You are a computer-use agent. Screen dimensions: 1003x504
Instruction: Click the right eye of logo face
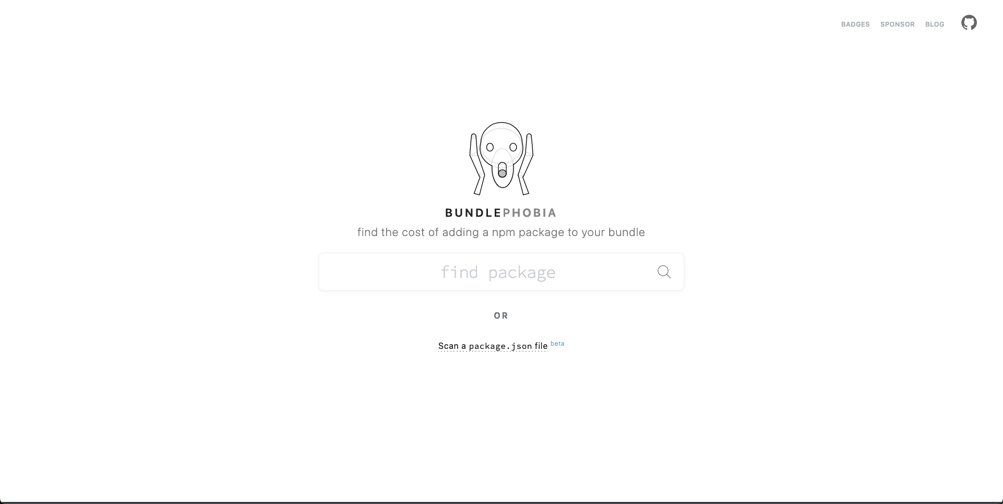513,147
